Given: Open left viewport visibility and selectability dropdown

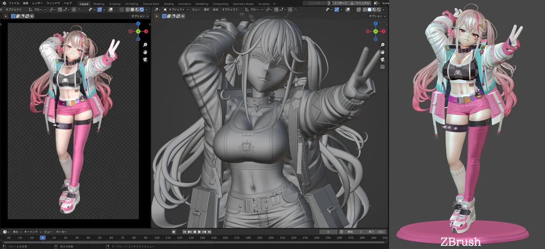Looking at the screenshot, I should coord(92,10).
